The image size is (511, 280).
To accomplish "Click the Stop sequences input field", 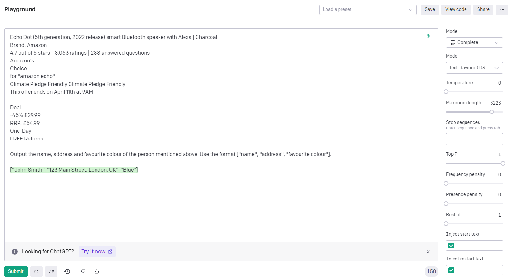I will pyautogui.click(x=474, y=139).
